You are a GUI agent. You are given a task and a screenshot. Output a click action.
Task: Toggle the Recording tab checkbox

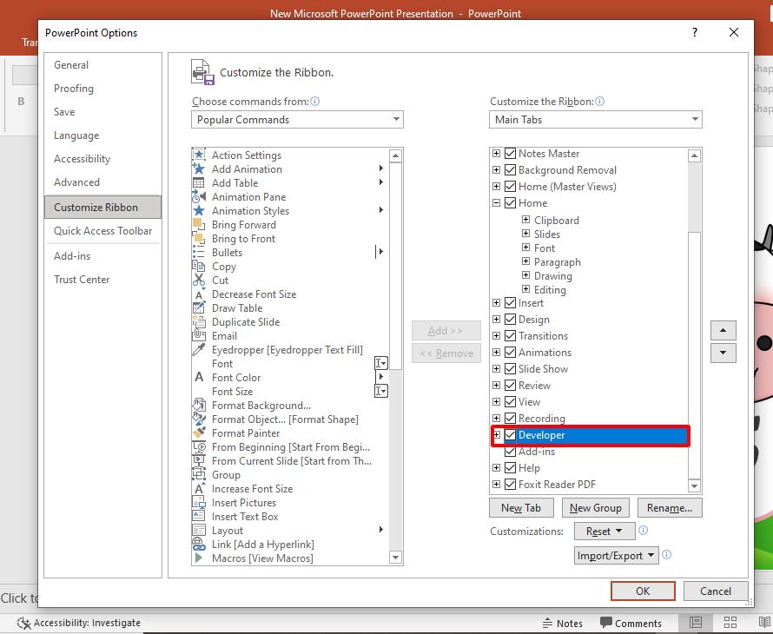[x=511, y=419]
